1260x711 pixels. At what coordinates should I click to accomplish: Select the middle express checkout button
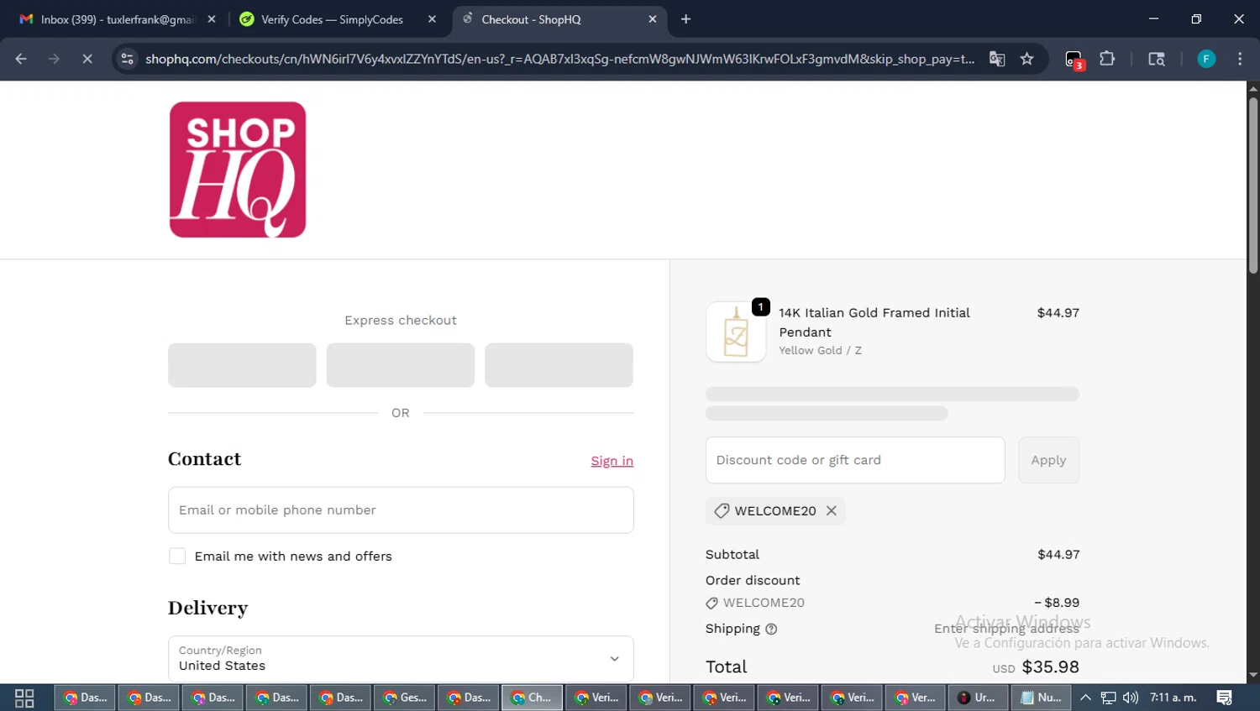(x=401, y=365)
